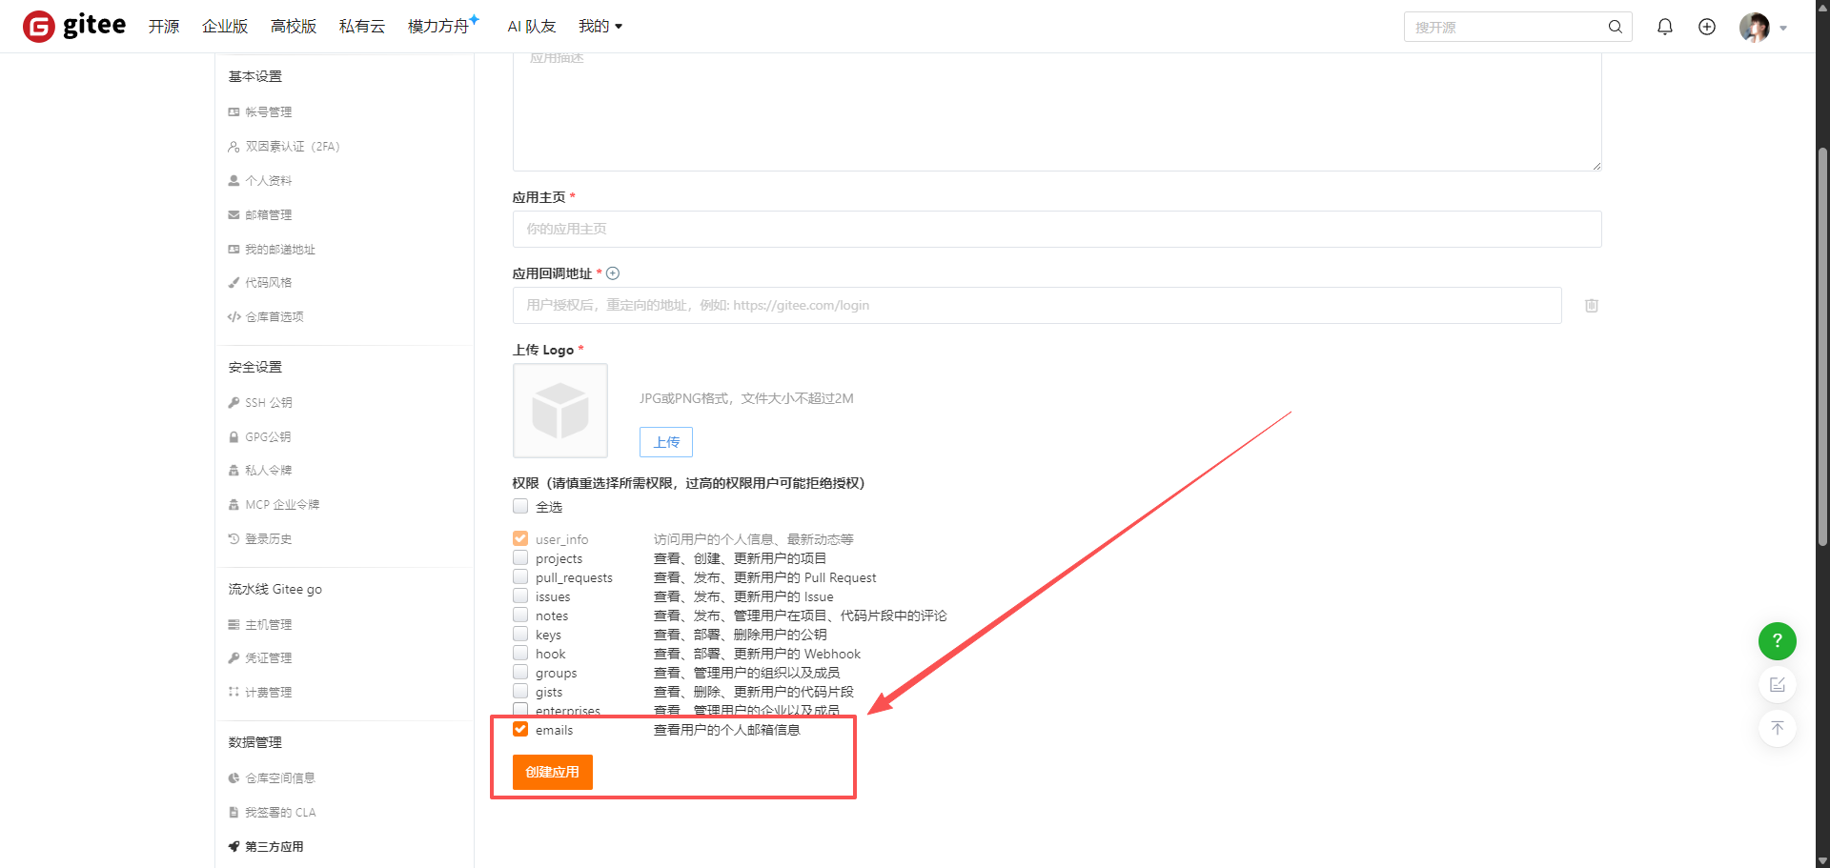
Task: Go to SSH 公钥 in sidebar
Action: [268, 403]
